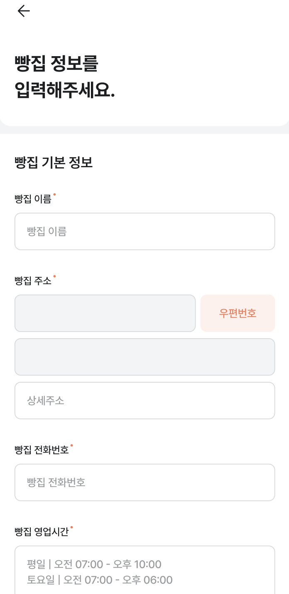
Task: Click the 빵집 기본 정보 section heading
Action: coord(54,163)
